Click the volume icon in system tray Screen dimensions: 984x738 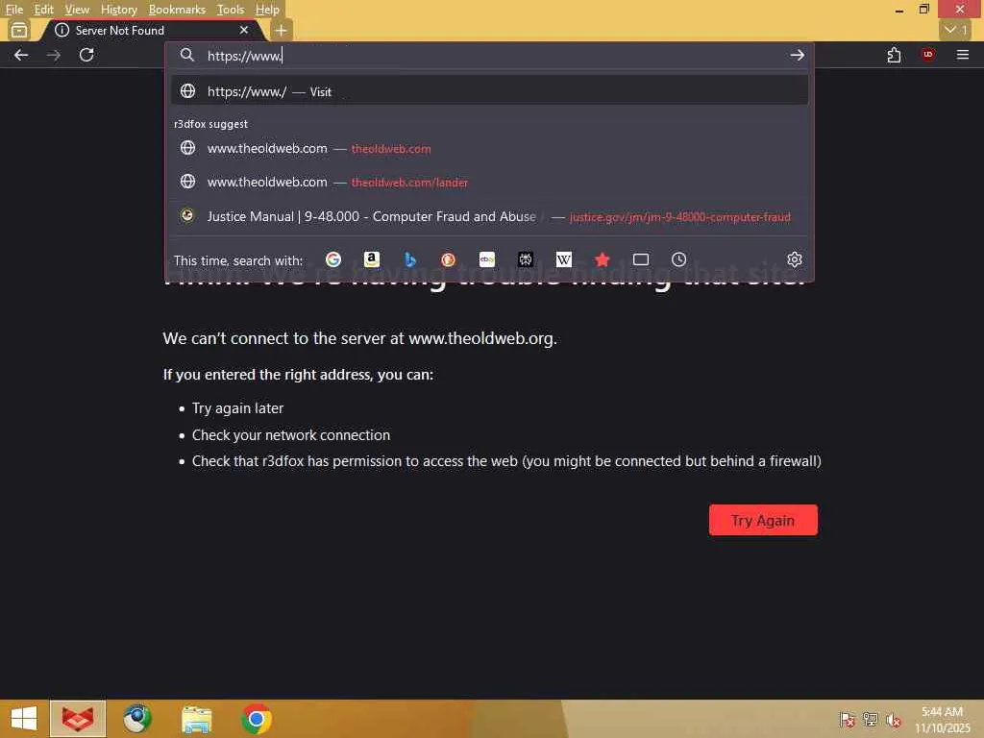coord(894,720)
